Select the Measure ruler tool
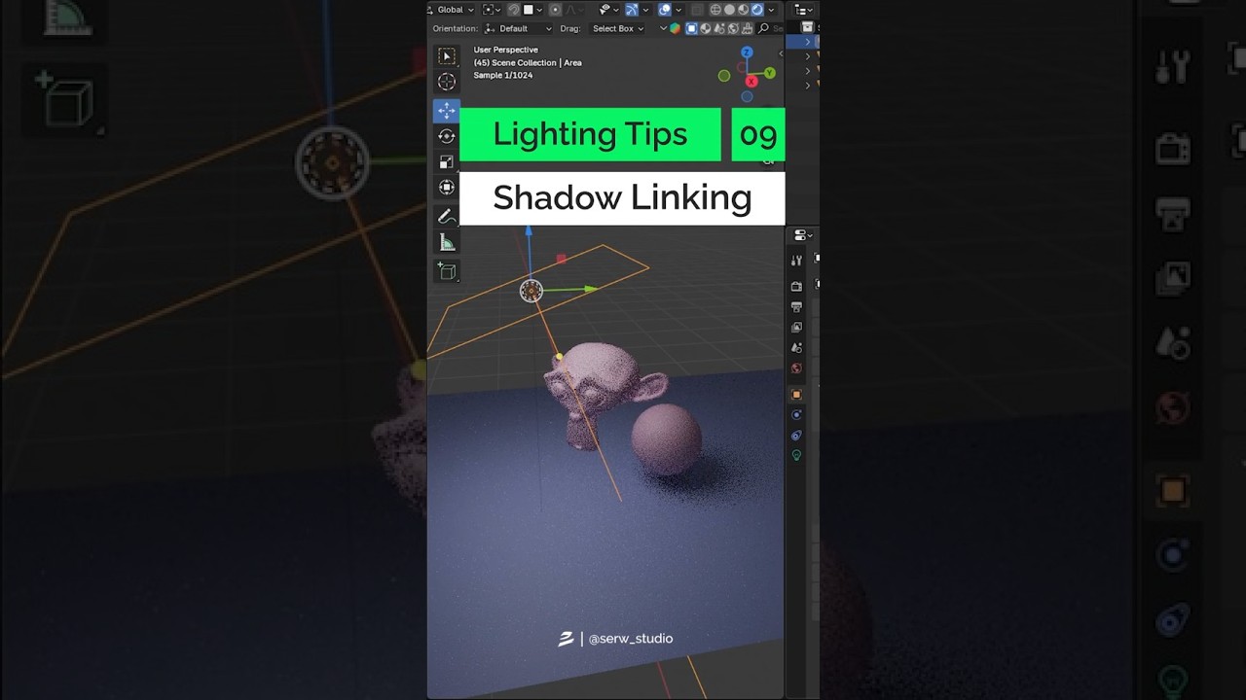Image resolution: width=1246 pixels, height=700 pixels. 446,242
